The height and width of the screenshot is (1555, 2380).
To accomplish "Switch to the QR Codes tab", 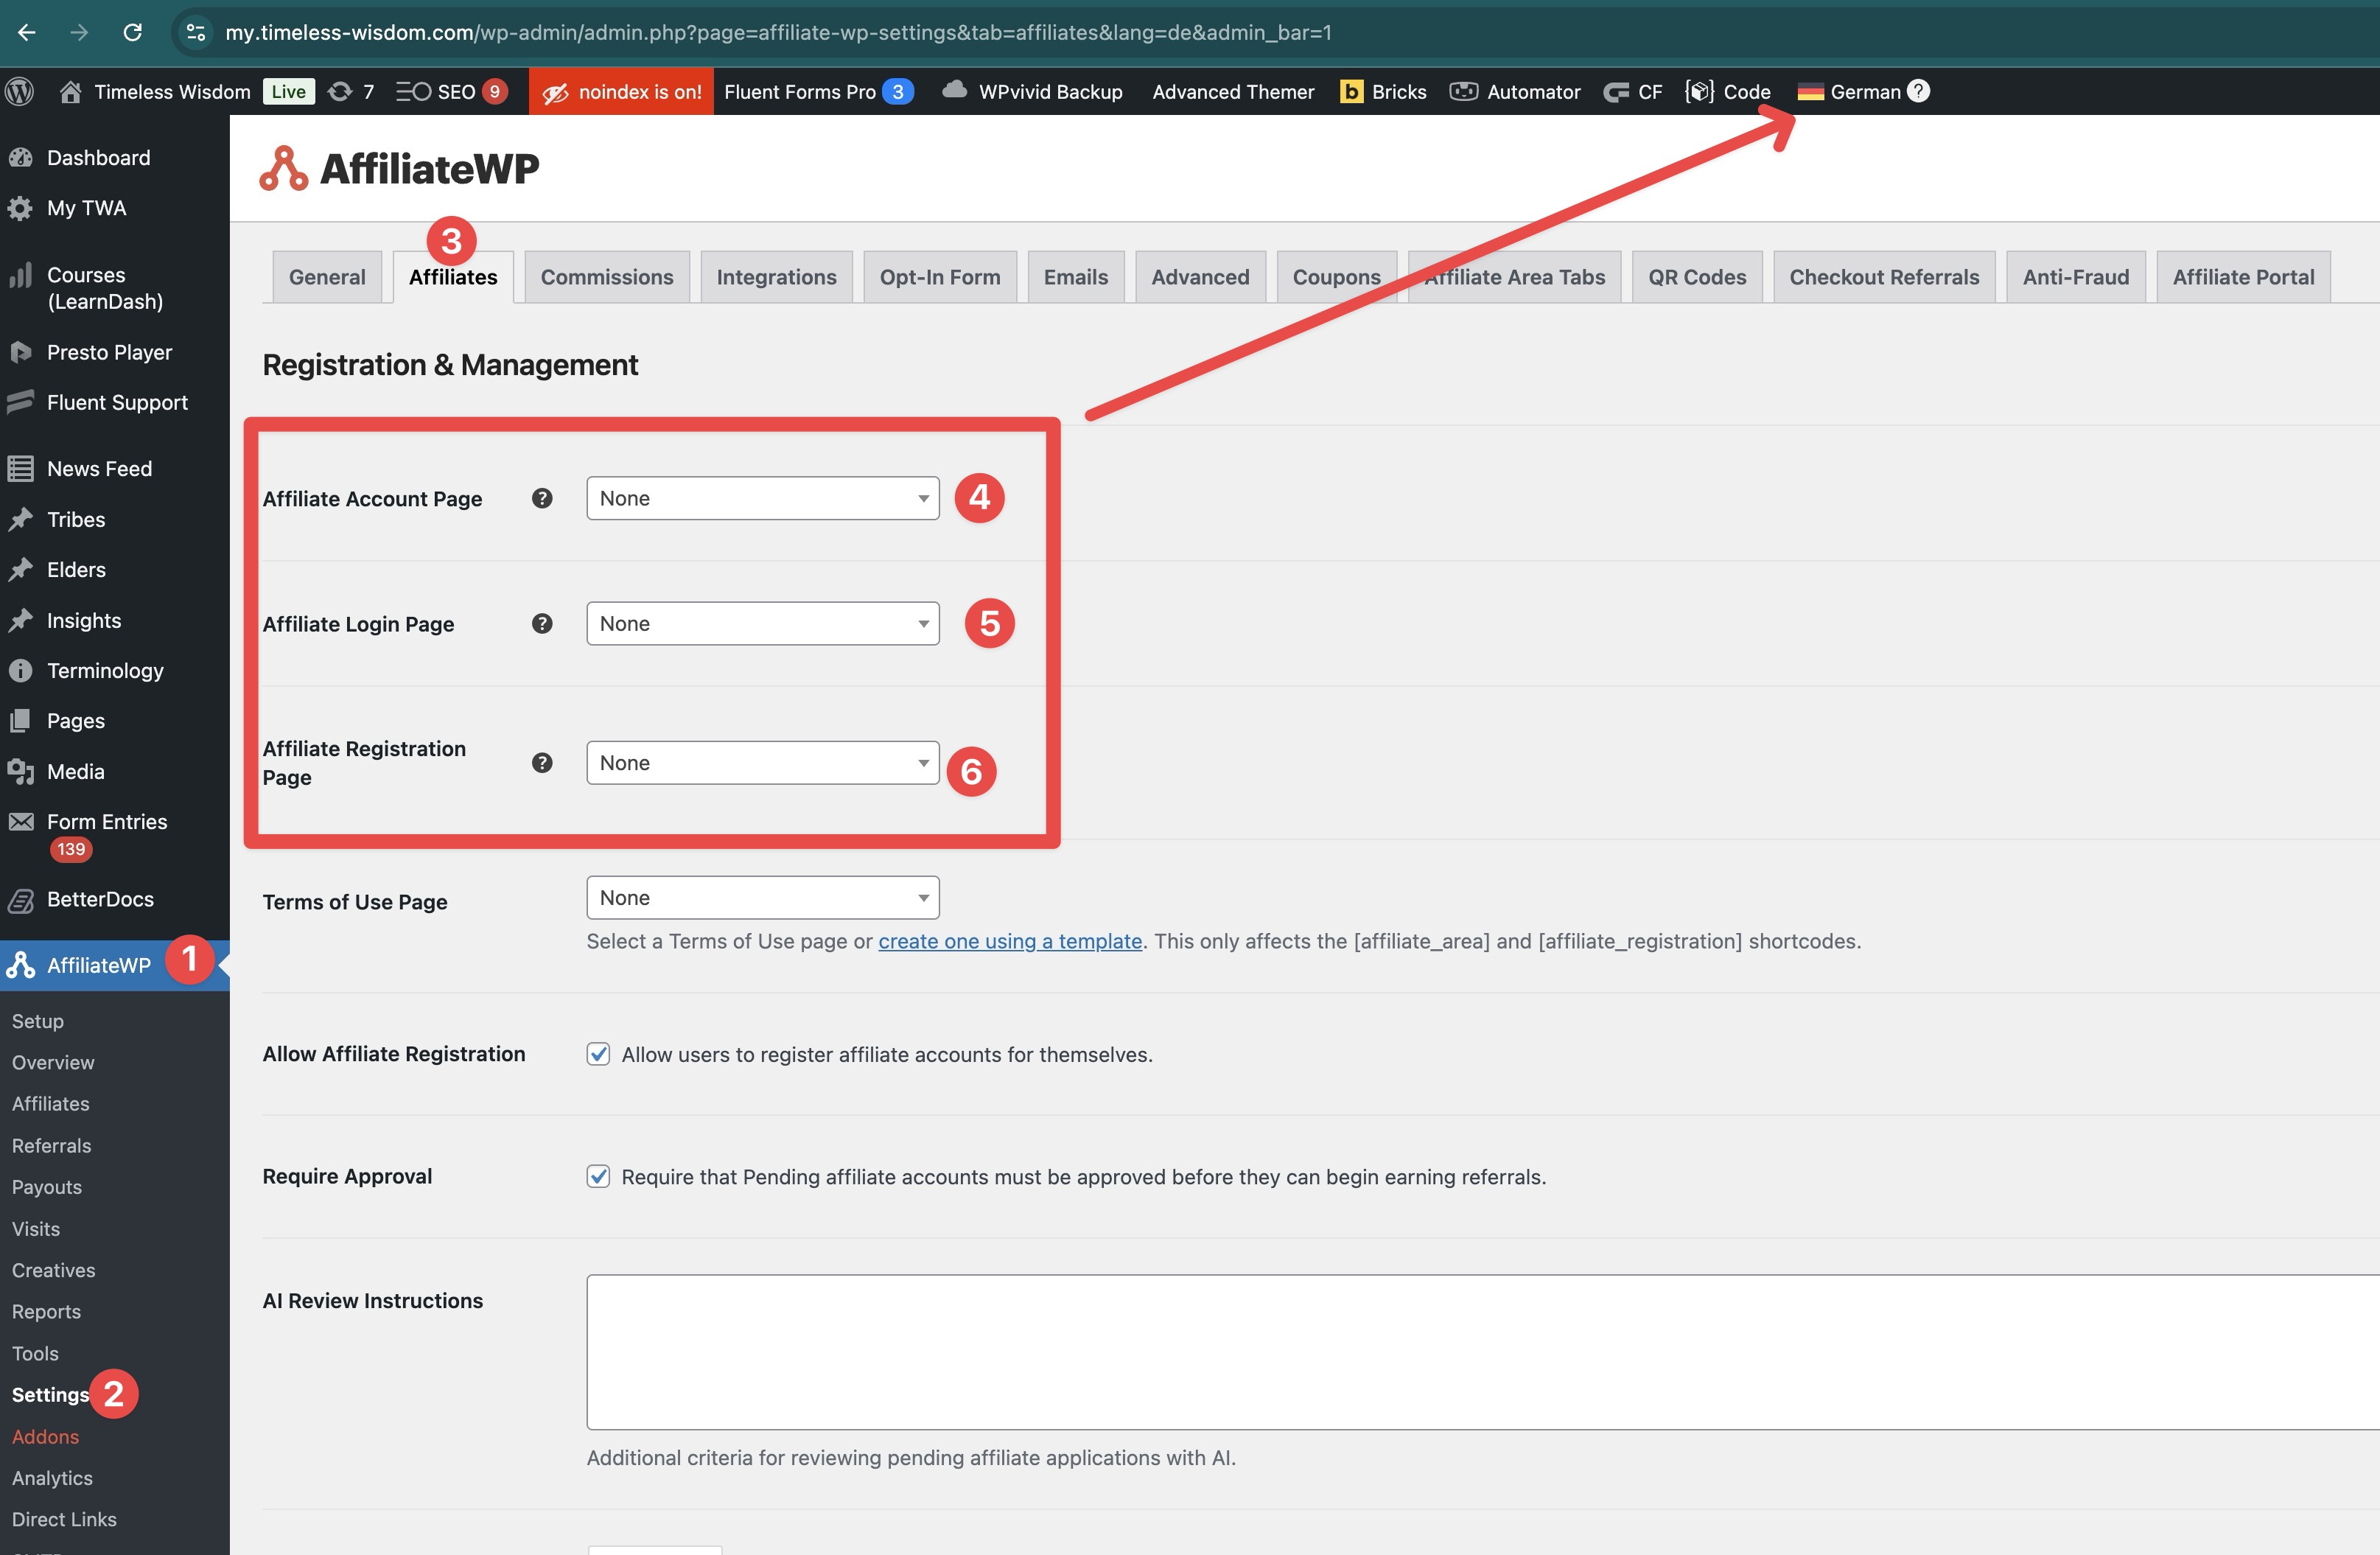I will 1697,277.
